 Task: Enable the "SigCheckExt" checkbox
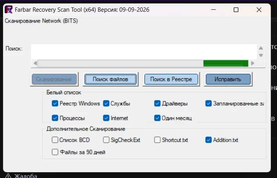[x=106, y=140]
